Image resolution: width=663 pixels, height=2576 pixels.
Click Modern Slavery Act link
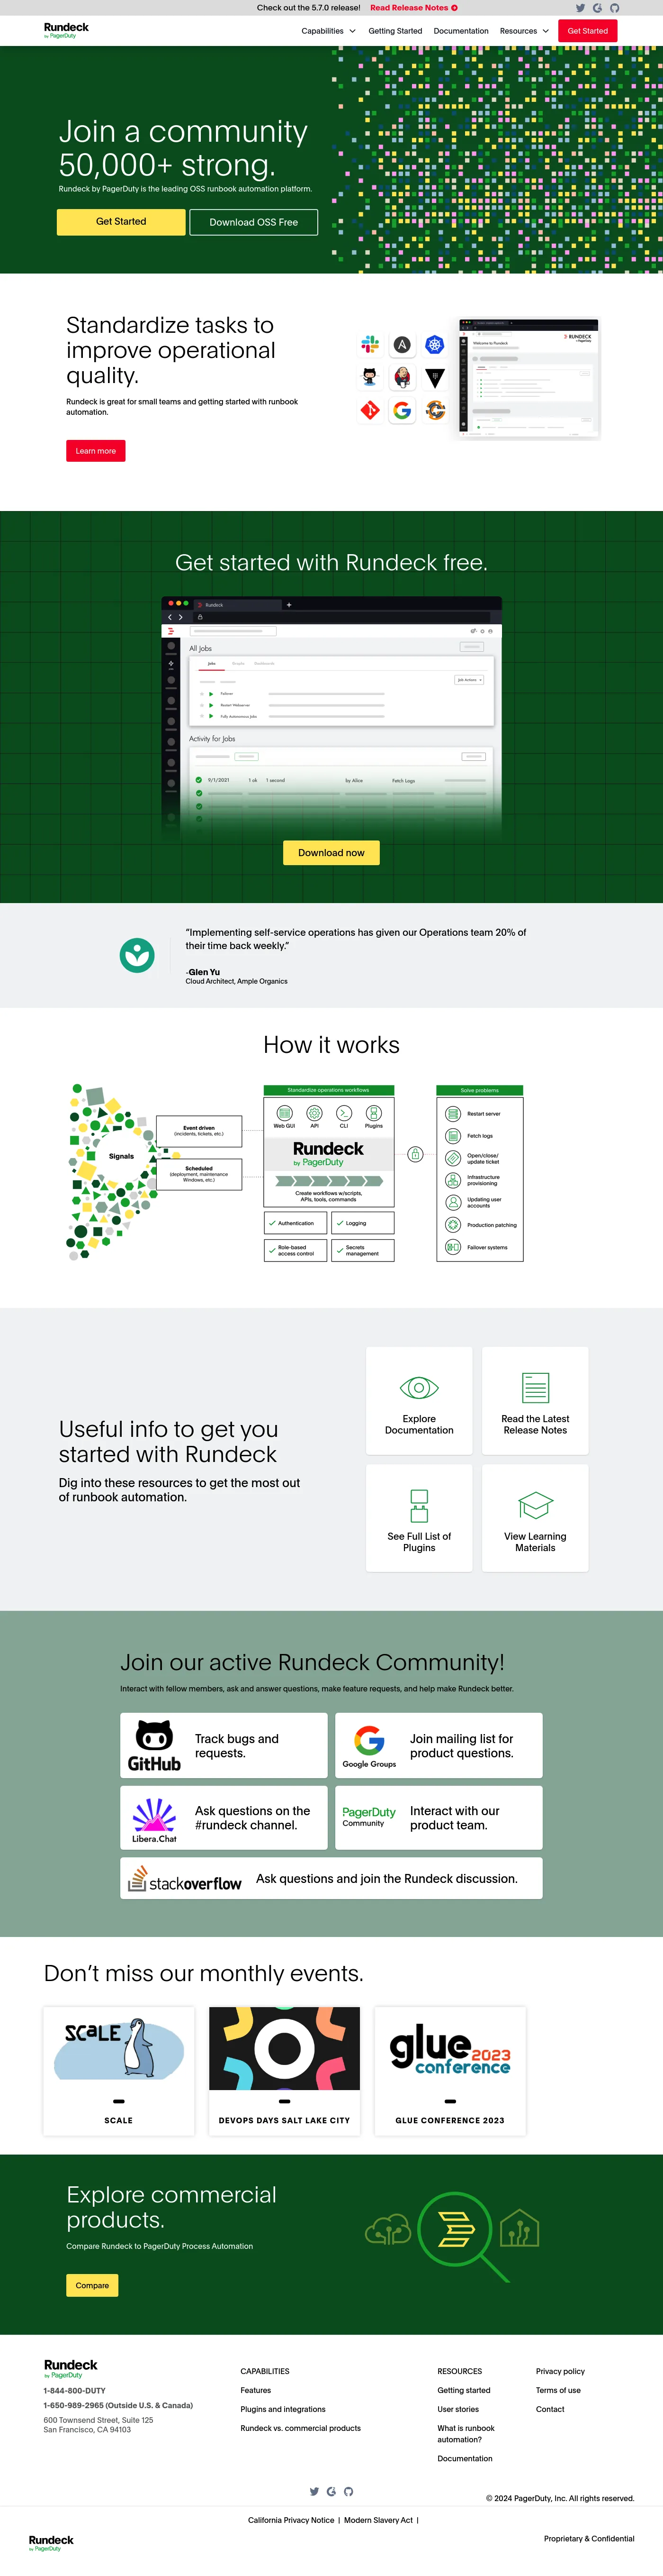[378, 2520]
